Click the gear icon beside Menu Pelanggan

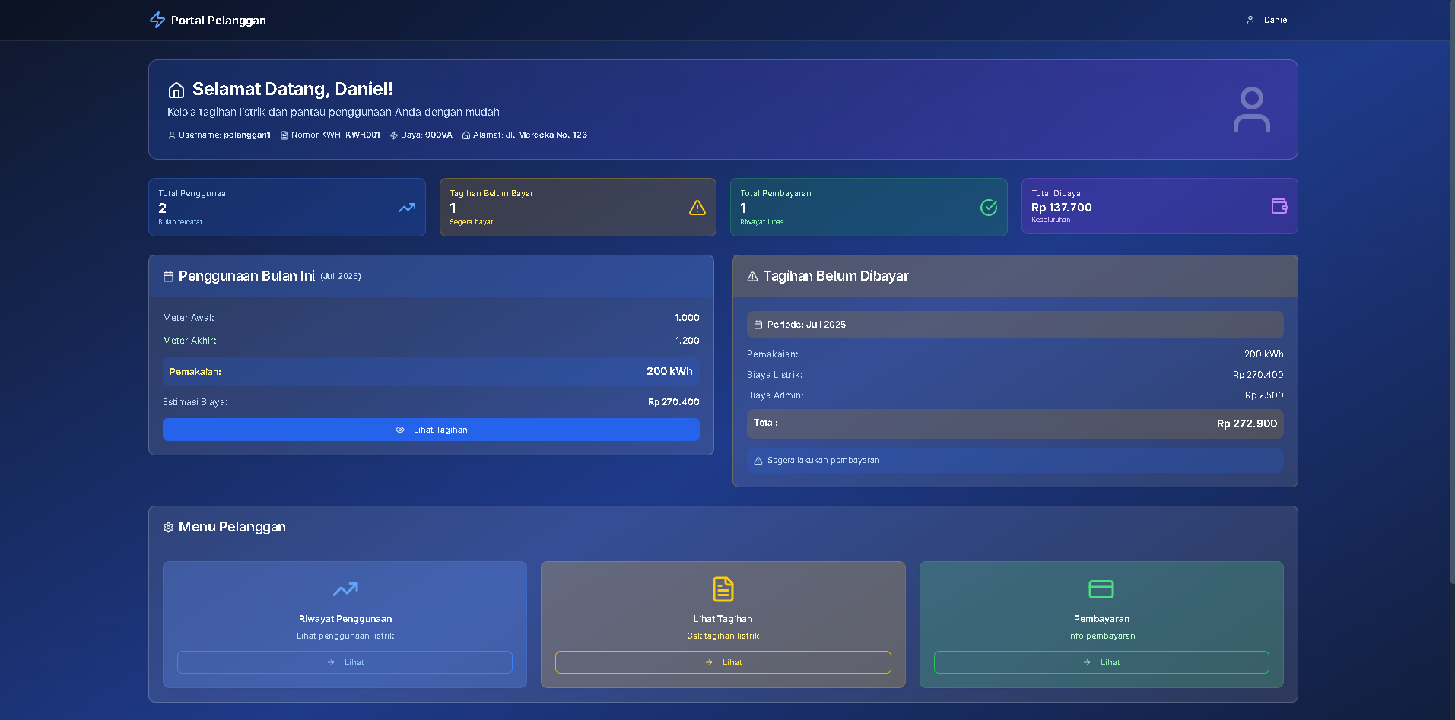pyautogui.click(x=168, y=527)
